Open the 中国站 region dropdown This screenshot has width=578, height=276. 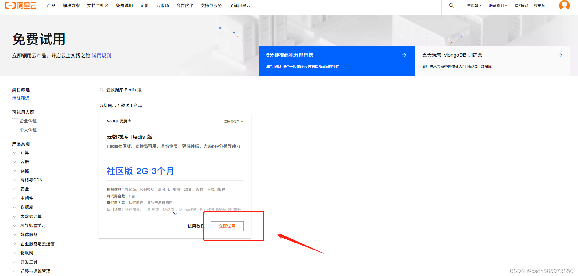474,5
